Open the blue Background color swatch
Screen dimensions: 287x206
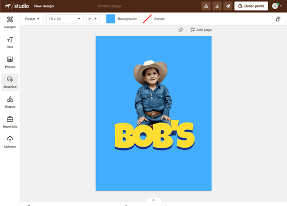111,19
